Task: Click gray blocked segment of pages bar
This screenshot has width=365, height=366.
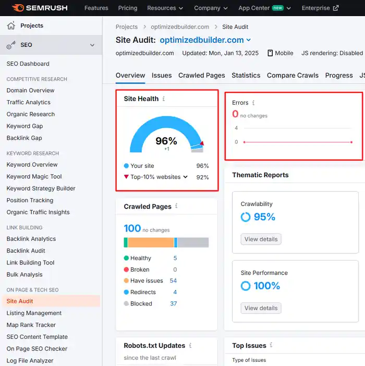Action: pos(193,242)
